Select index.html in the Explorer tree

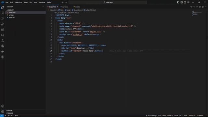25,12
